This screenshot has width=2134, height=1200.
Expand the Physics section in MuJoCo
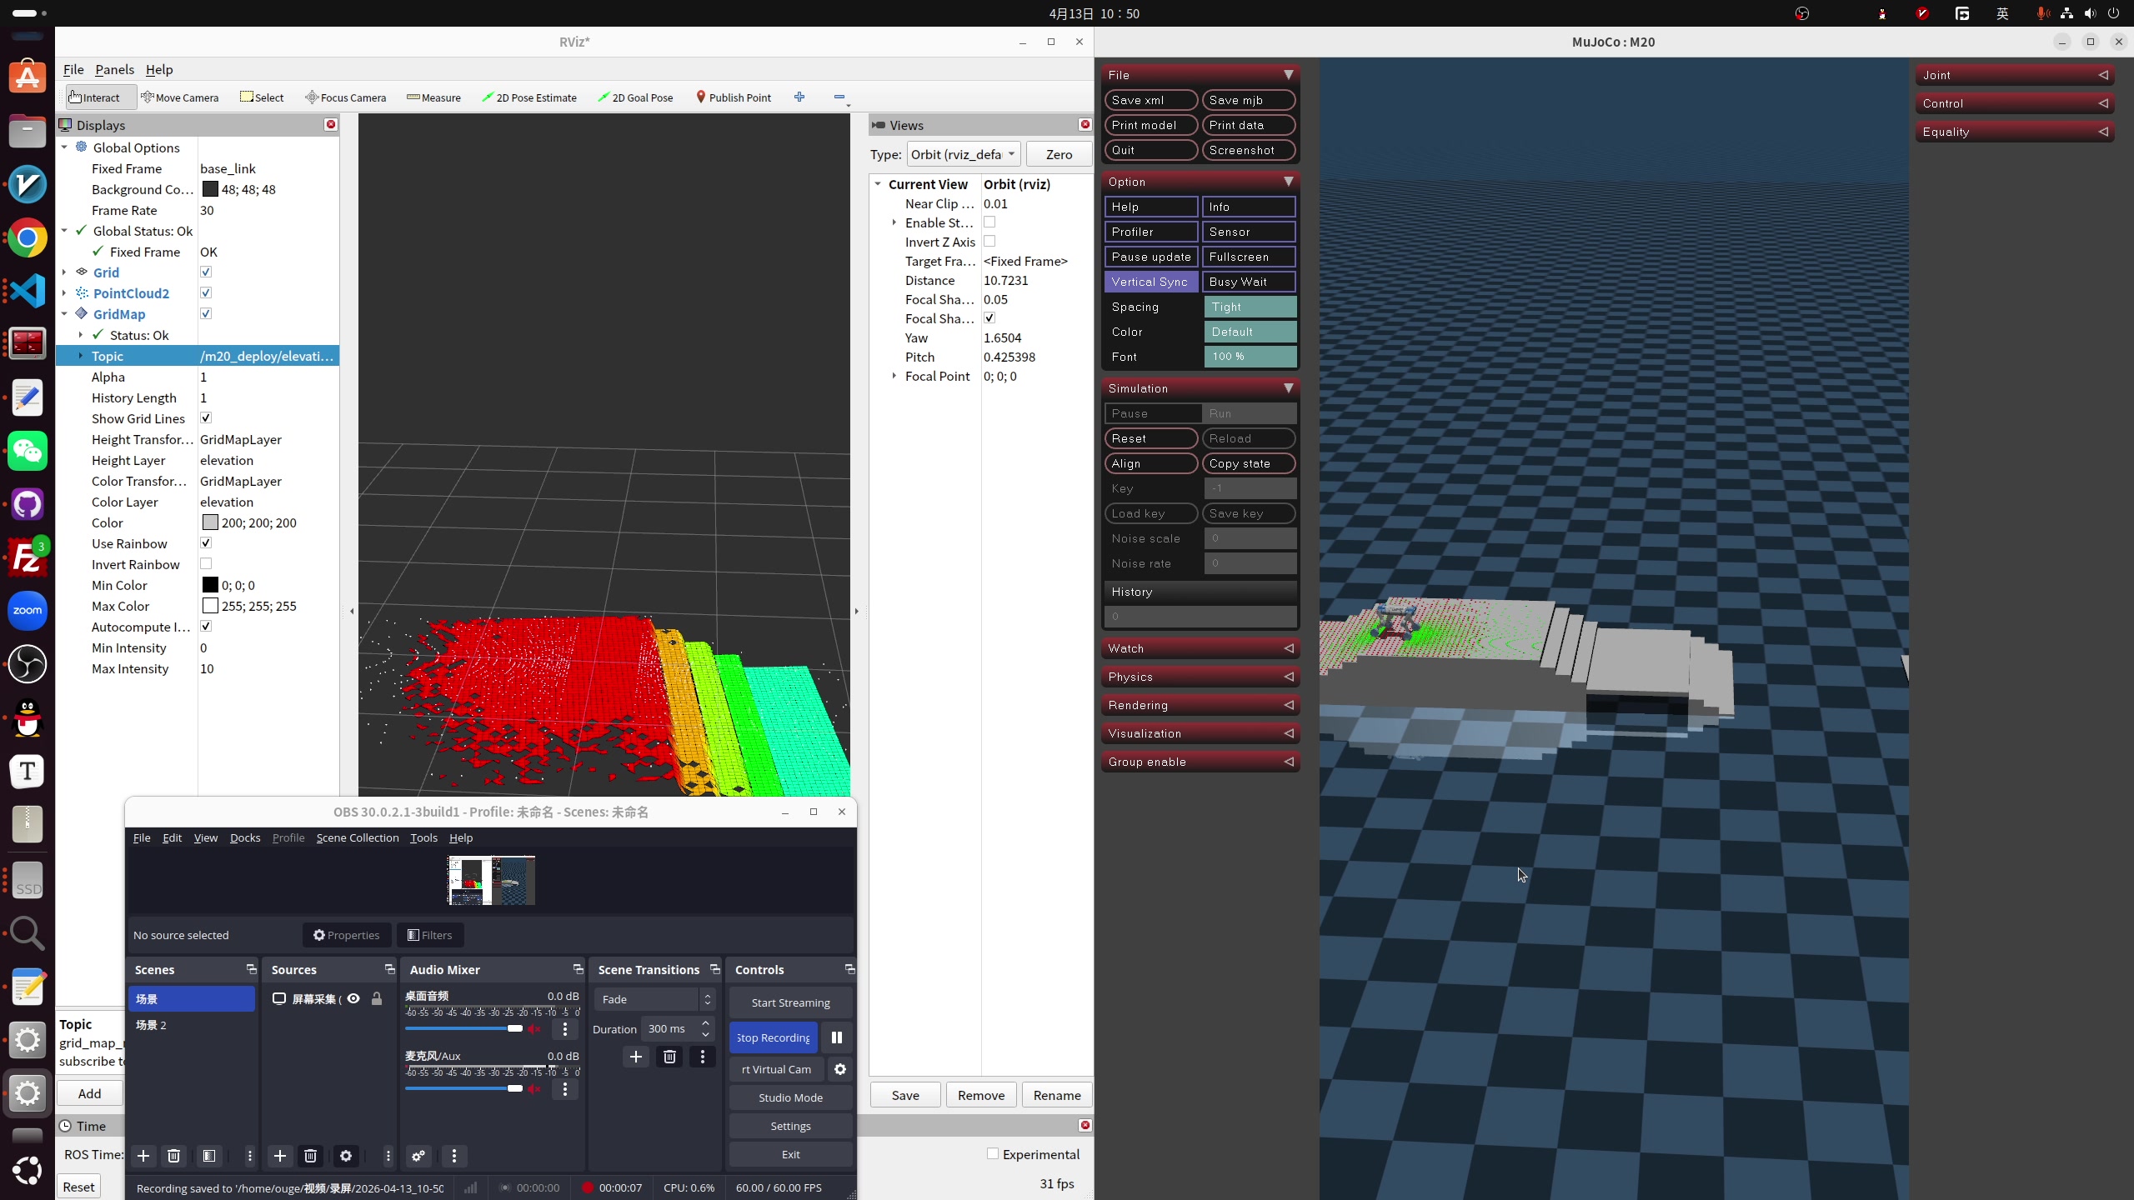(x=1200, y=677)
